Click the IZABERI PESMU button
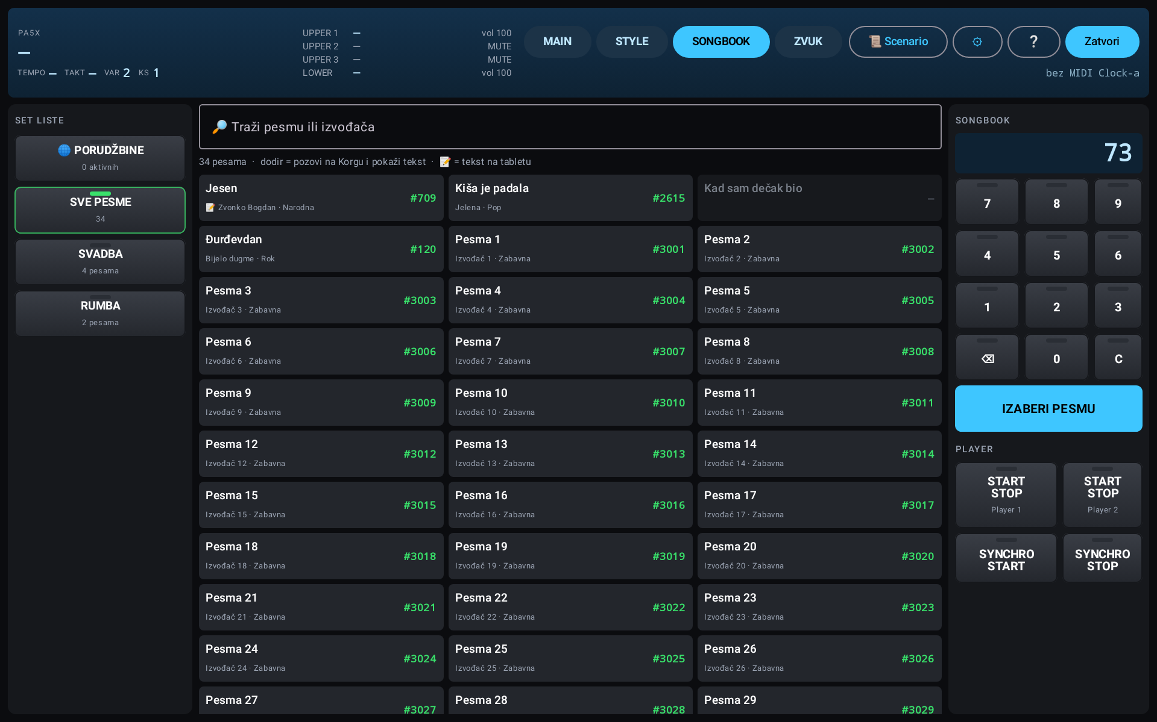 pos(1048,408)
